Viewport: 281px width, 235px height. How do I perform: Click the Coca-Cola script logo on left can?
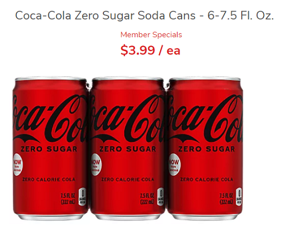click(x=49, y=118)
